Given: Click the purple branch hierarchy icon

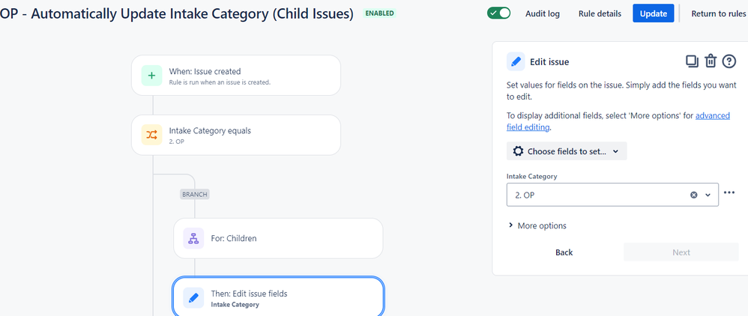Looking at the screenshot, I should point(193,238).
